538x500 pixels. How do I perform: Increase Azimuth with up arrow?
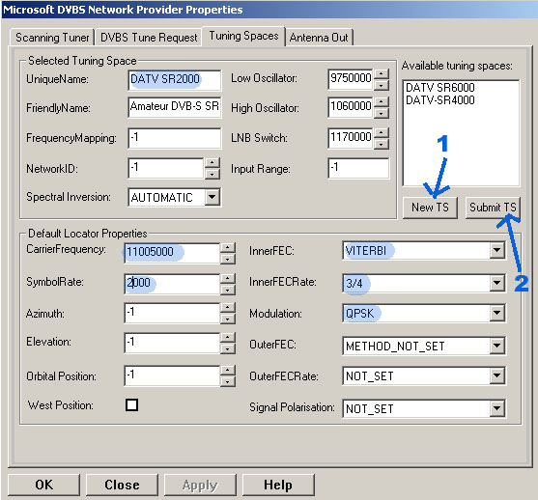tap(228, 308)
